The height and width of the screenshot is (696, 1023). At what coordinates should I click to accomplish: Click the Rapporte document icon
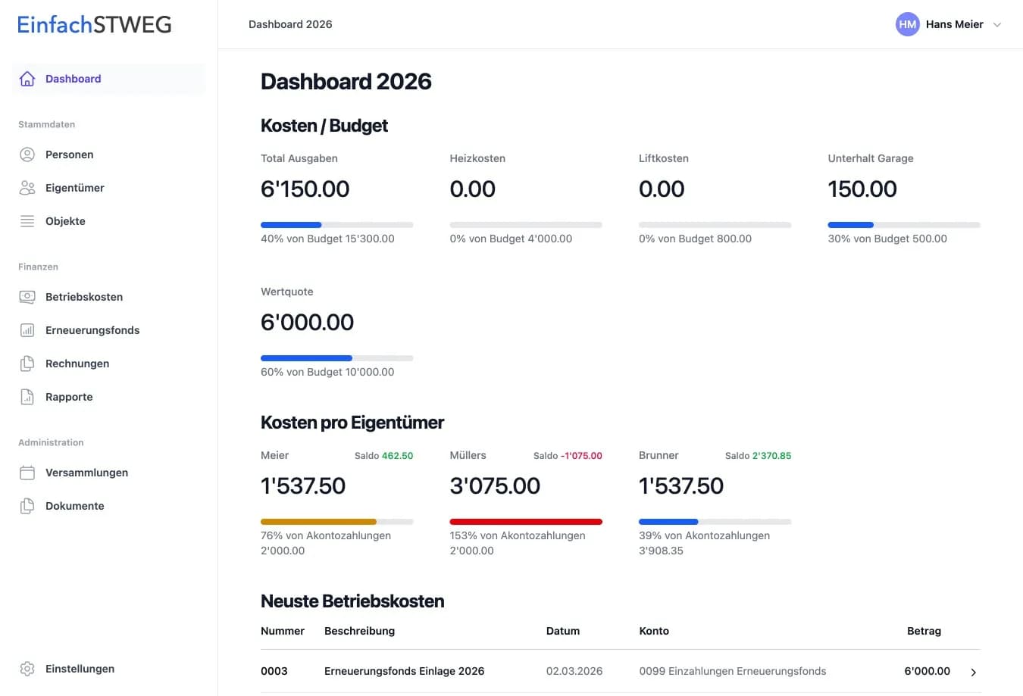27,397
